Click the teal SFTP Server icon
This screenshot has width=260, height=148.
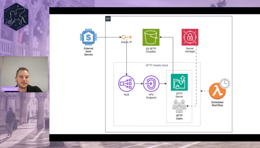tap(179, 82)
